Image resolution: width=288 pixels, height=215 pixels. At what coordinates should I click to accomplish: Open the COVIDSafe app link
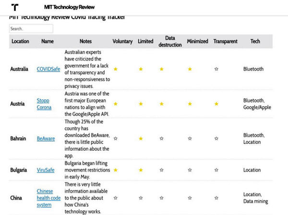click(x=48, y=69)
